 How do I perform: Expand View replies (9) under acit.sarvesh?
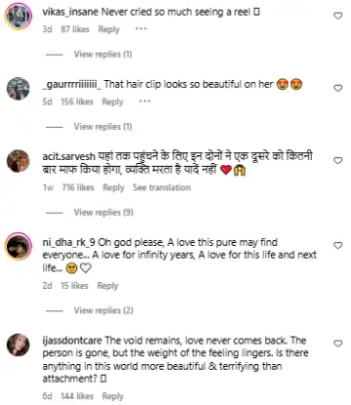coord(103,212)
